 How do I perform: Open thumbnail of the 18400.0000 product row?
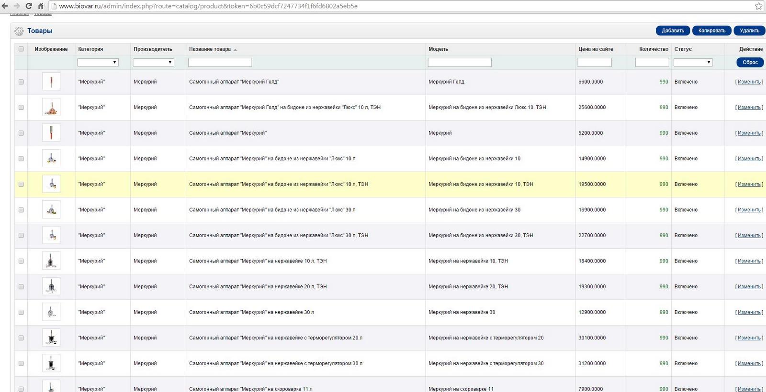[x=51, y=261]
